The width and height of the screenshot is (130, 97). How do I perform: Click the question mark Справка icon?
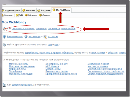(x=40, y=15)
